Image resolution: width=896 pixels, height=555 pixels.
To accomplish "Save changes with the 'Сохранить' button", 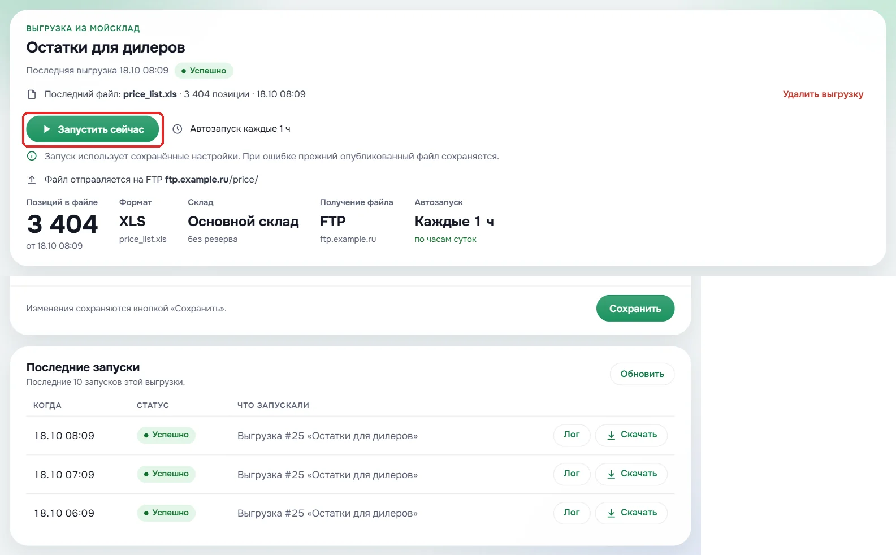I will coord(635,309).
